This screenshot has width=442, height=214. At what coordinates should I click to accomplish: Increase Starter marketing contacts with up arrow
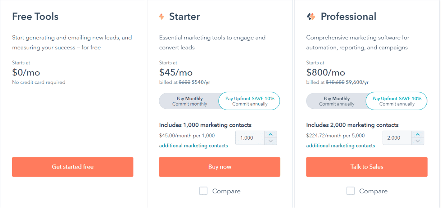271,135
